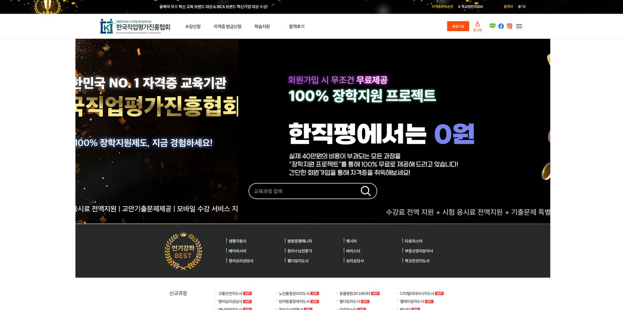Image resolution: width=623 pixels, height=310 pixels.
Task: Open 반려동물장례지도사 HOT new course
Action: (294, 301)
